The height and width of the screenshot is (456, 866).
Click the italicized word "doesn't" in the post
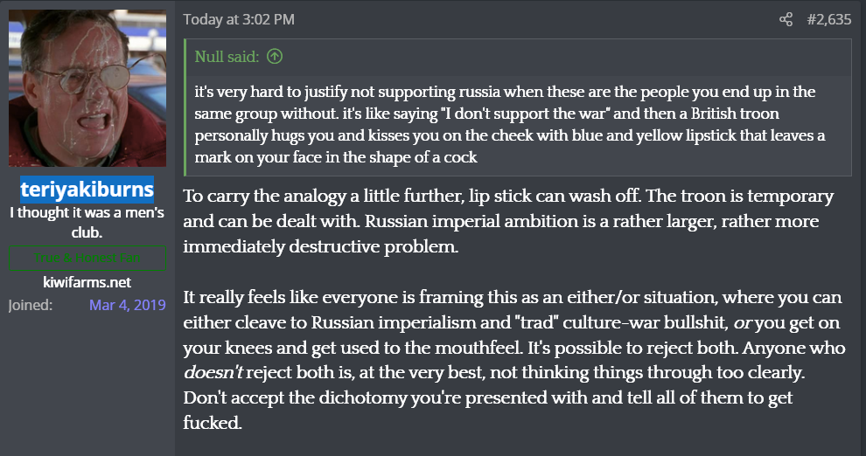(213, 372)
